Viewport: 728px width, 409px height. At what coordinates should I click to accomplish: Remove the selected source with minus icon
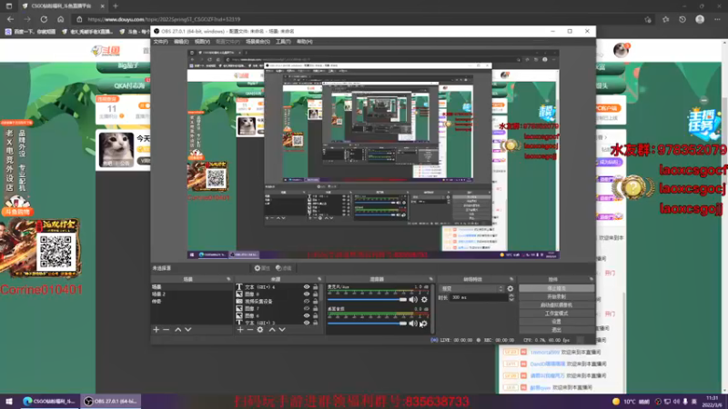pyautogui.click(x=249, y=329)
